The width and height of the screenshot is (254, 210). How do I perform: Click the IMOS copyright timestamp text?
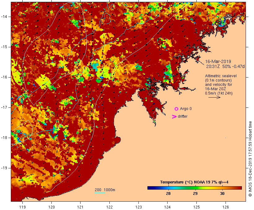[x=250, y=159]
